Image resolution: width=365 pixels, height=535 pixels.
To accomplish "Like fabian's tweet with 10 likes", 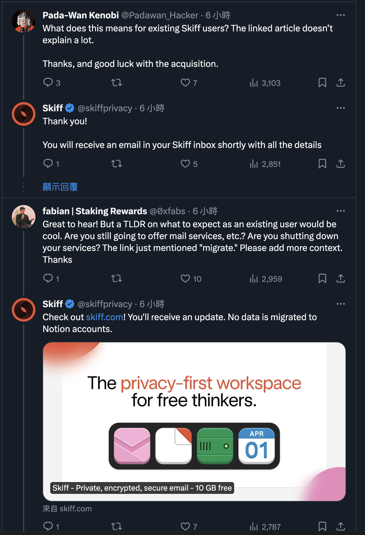I will coord(191,279).
